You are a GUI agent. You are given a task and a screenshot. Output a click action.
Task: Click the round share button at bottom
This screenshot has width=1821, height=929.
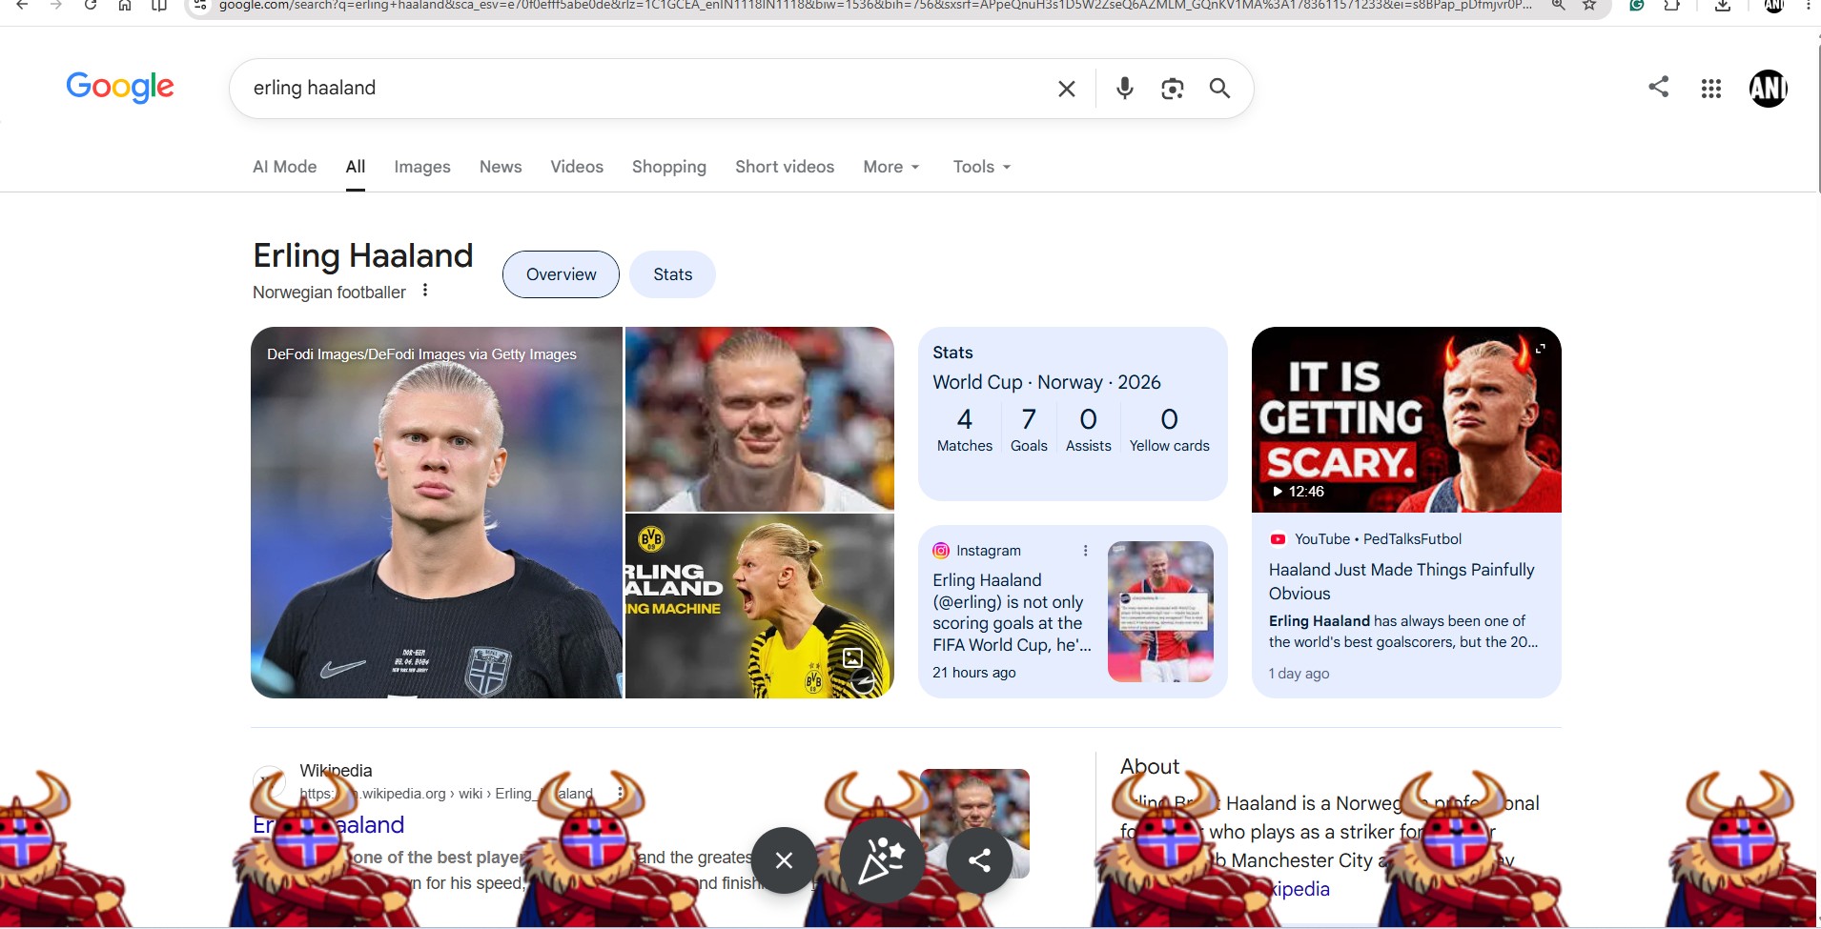point(979,860)
